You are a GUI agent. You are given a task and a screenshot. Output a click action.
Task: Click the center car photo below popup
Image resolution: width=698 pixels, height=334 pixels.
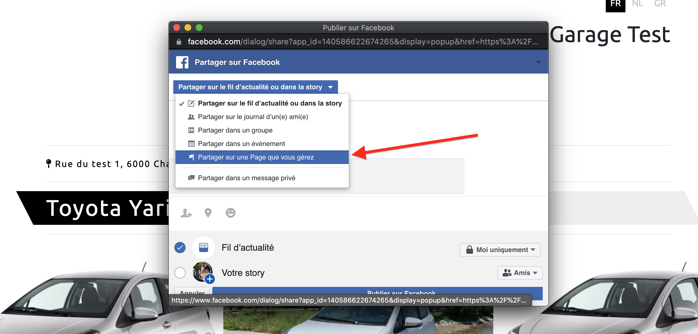pyautogui.click(x=358, y=320)
